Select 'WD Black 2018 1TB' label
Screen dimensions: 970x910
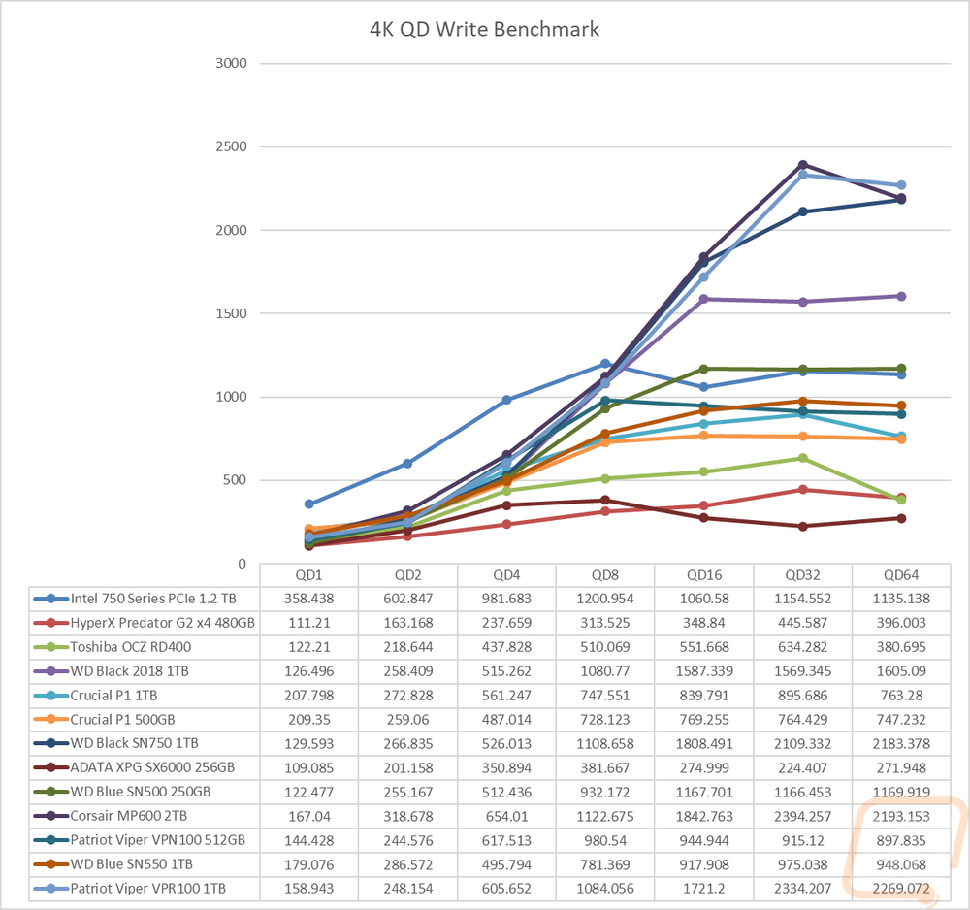129,671
